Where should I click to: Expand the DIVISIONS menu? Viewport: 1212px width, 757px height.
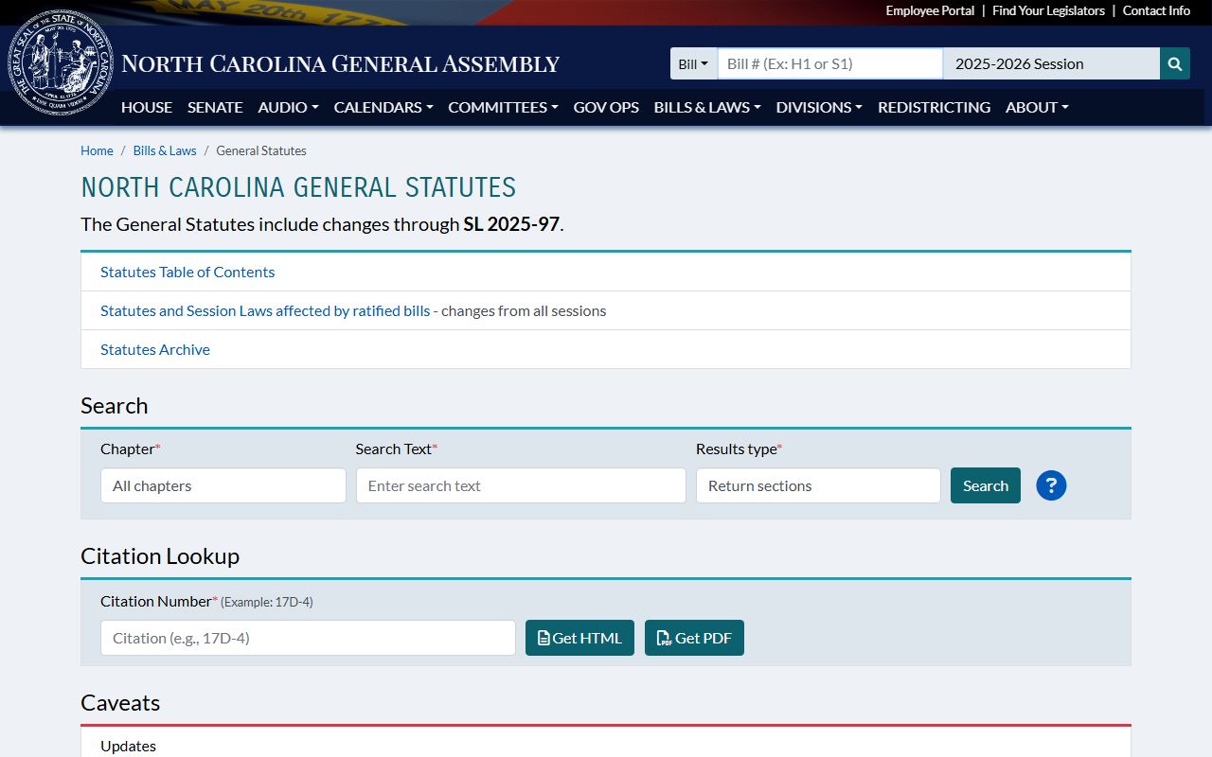[x=819, y=107]
